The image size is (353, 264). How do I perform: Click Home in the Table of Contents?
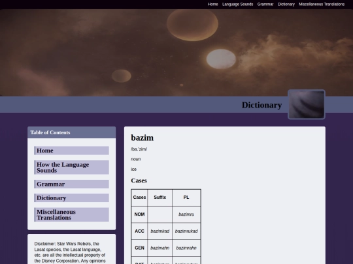tap(72, 151)
